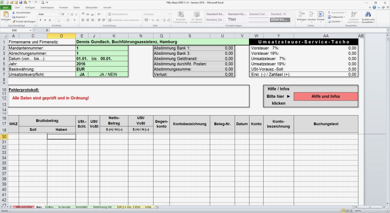Toggle bold formatting (F)
Screen dimensions: 390x213
point(40,20)
